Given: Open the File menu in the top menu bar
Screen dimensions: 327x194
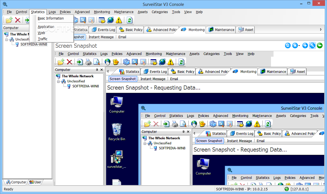Looking at the screenshot, I should pos(9,12).
